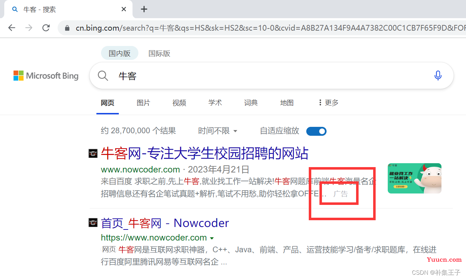The image size is (466, 279).
Task: Click the browser address bar URL
Action: [x=270, y=28]
